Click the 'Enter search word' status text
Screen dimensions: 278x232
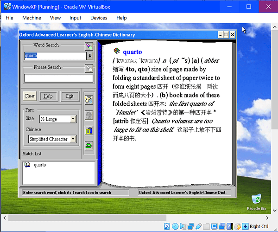point(67,193)
